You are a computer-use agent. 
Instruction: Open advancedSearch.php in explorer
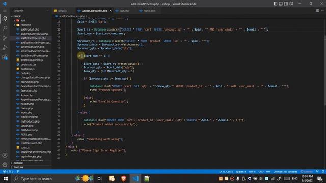33,47
